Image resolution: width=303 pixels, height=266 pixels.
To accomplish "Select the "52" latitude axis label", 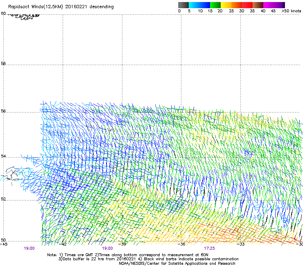I will tap(3, 199).
